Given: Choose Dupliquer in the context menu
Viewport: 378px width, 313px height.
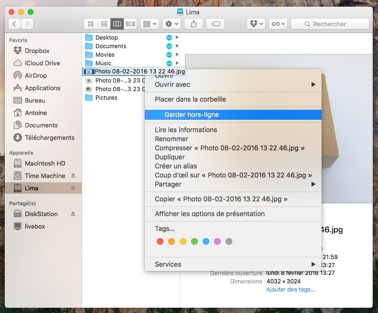Looking at the screenshot, I should [x=233, y=157].
